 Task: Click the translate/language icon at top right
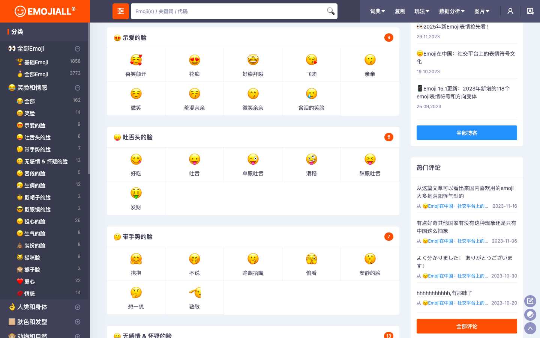(x=530, y=11)
